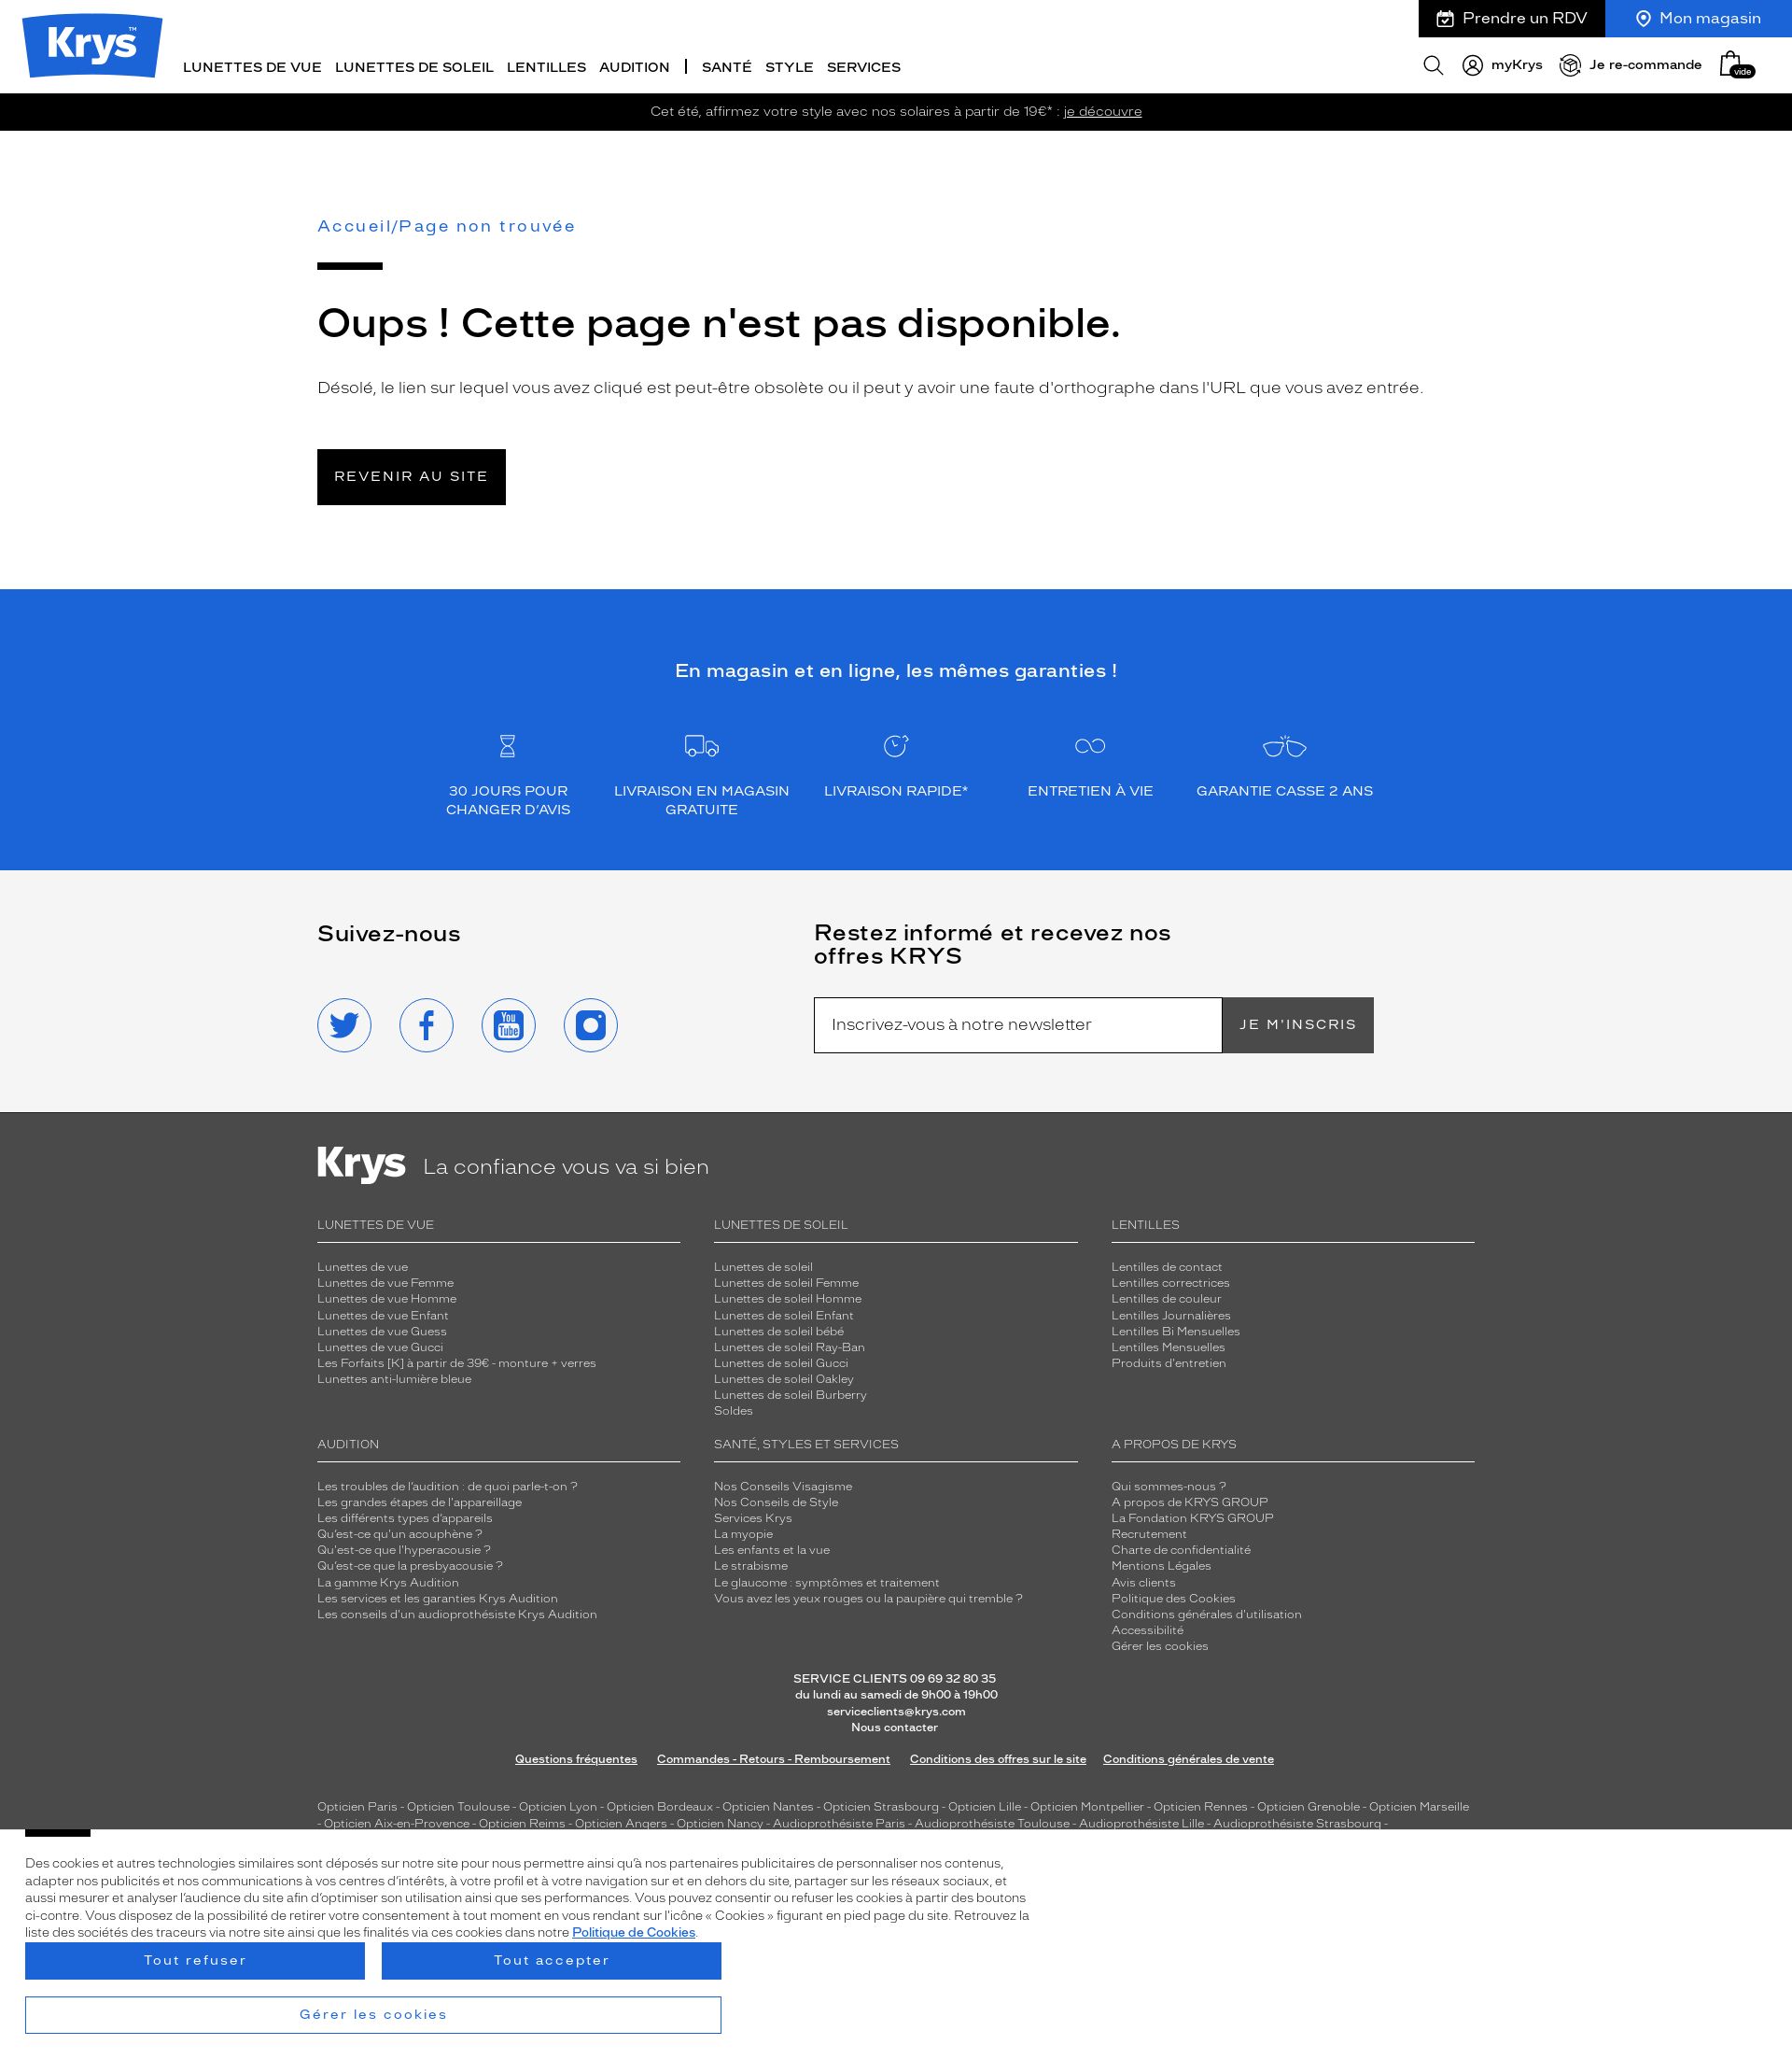The image size is (1792, 2059).
Task: Open the Lunettes de soleil menu
Action: (414, 67)
